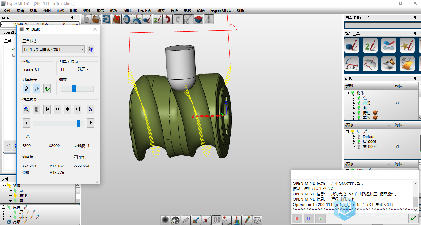421x225 pixels.
Task: Collapse 属性 node in bottom-left panel
Action: tap(4, 207)
